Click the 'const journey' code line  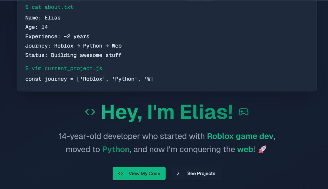click(89, 79)
